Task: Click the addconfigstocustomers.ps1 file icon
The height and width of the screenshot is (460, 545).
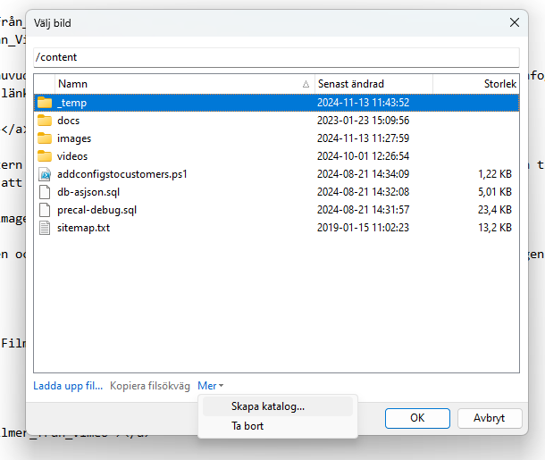Action: click(x=45, y=174)
